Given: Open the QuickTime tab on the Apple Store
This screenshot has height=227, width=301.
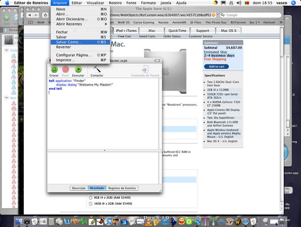Looking at the screenshot, I should 177,31.
